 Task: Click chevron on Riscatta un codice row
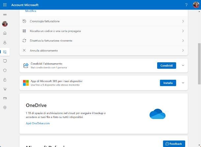[x=183, y=31]
